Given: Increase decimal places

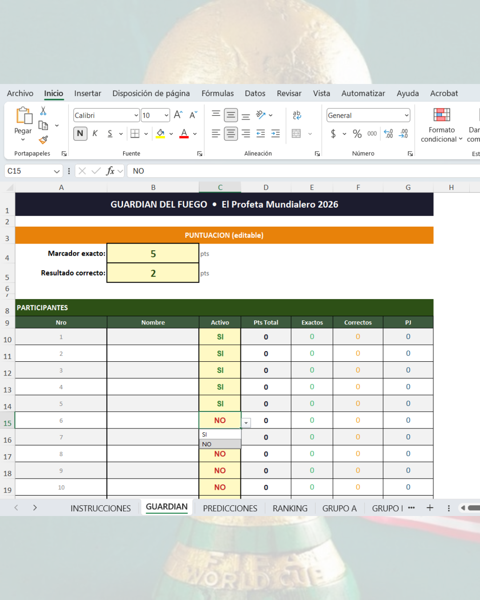Looking at the screenshot, I should pos(388,133).
